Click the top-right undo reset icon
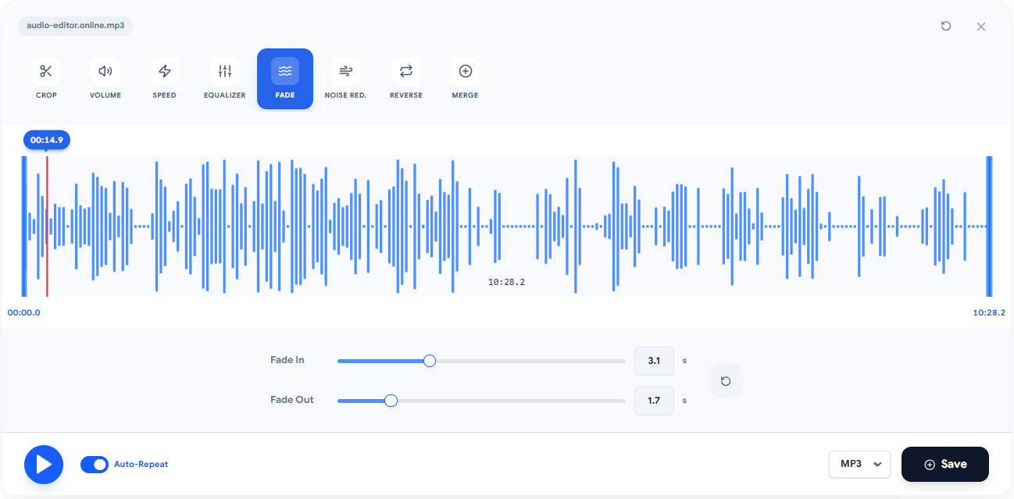The width and height of the screenshot is (1014, 499). 946,26
